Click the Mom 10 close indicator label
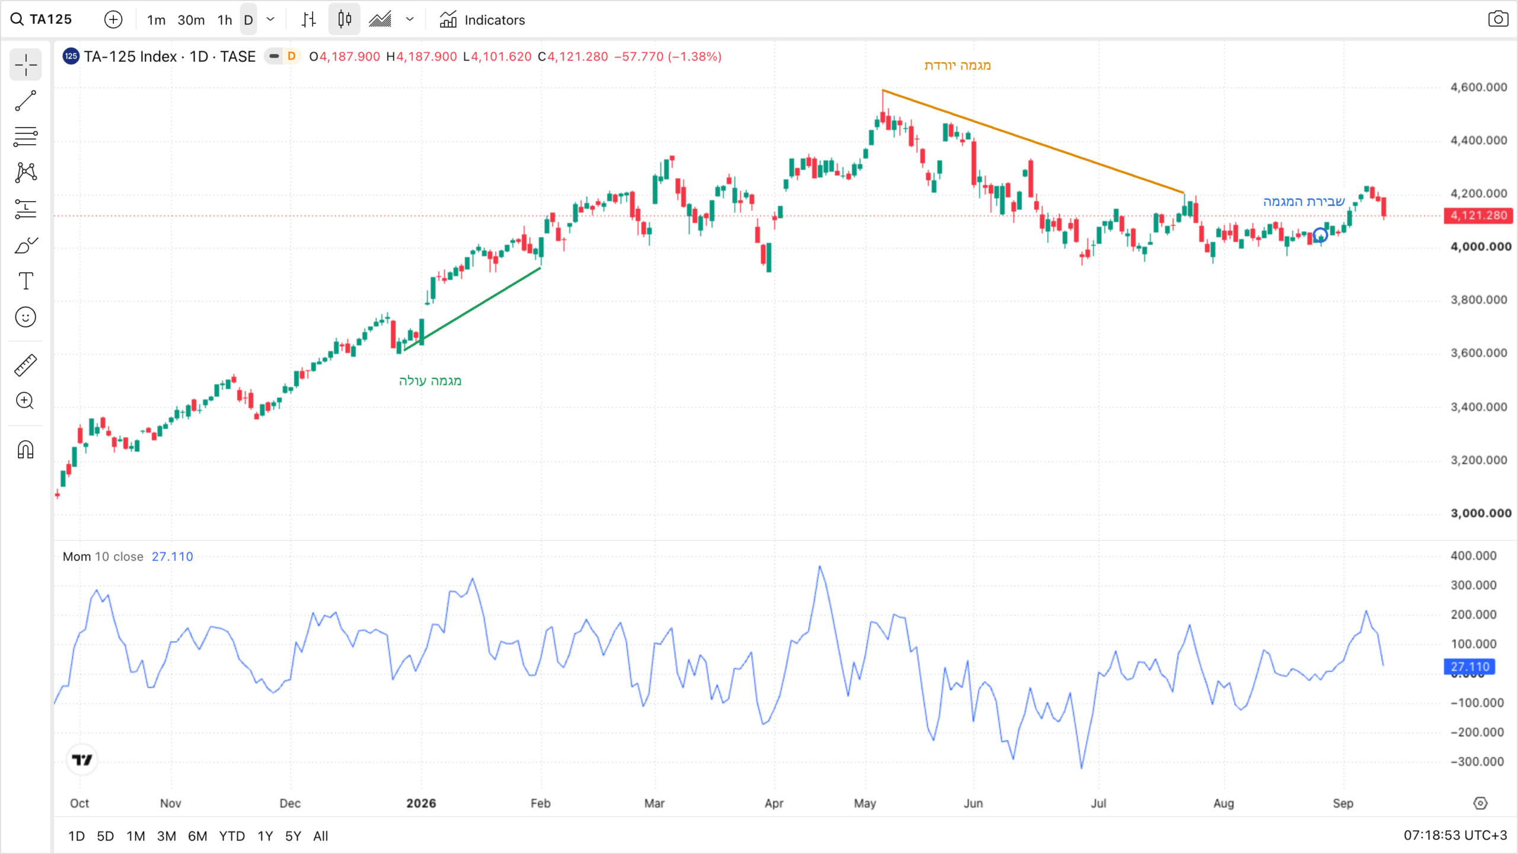 coord(103,557)
